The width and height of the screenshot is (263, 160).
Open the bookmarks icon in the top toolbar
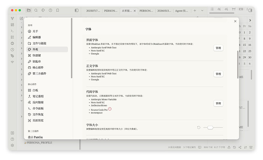(x=58, y=10)
